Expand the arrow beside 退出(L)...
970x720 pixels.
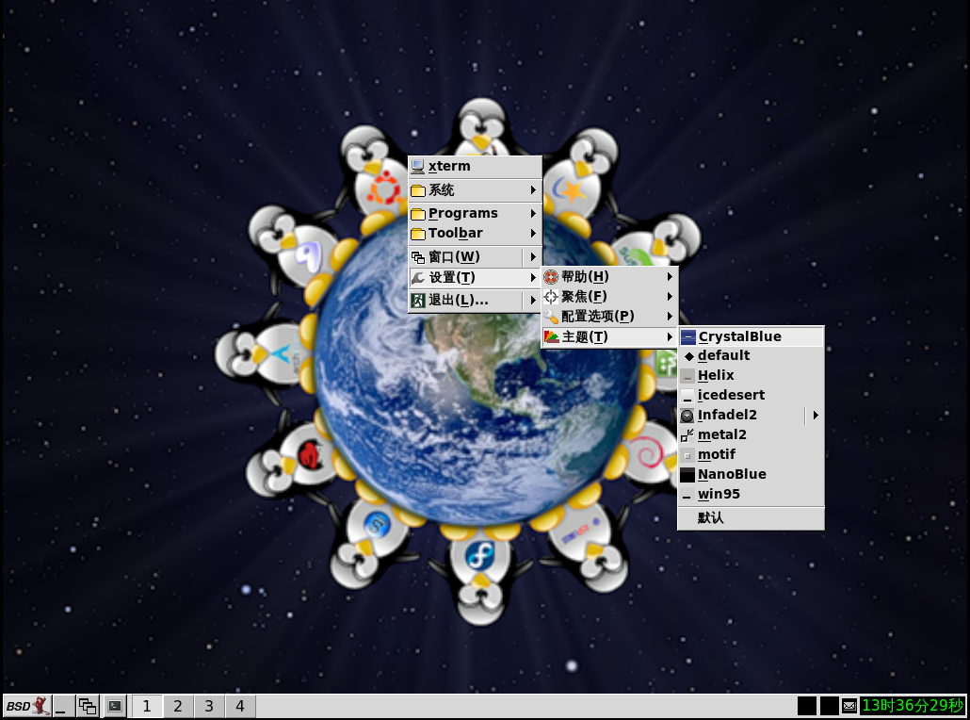pos(533,301)
